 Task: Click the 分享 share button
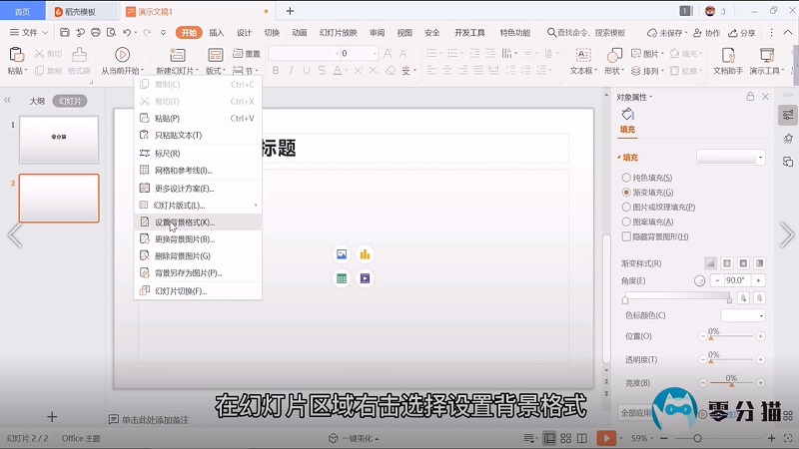pyautogui.click(x=742, y=32)
